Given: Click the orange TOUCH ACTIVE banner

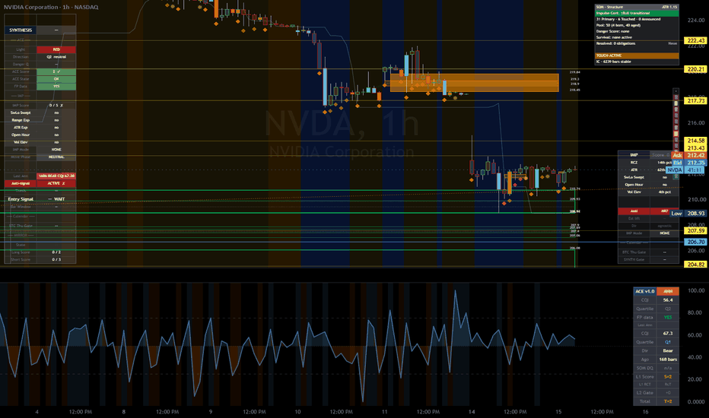Looking at the screenshot, I should [637, 55].
